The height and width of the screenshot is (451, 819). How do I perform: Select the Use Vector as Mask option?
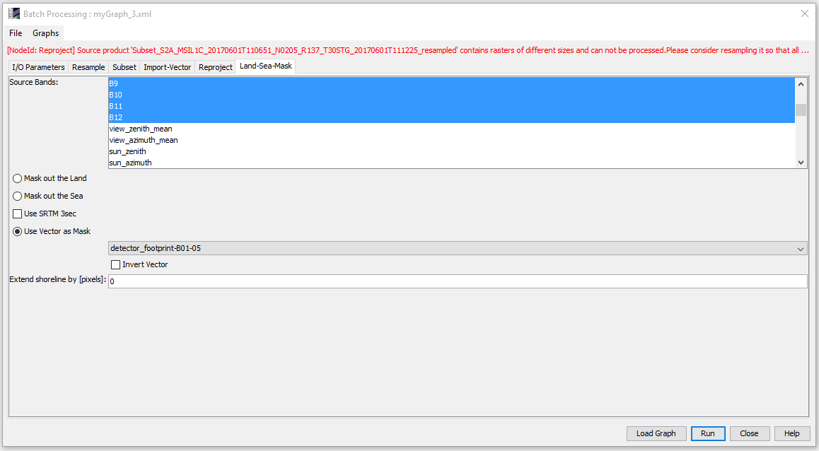coord(52,231)
